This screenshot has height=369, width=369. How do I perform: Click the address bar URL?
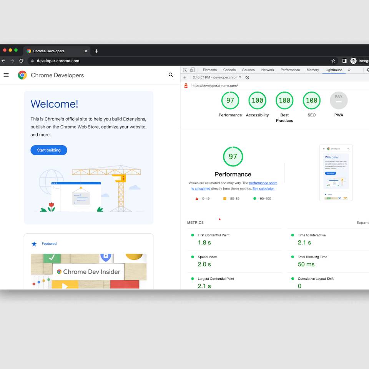pos(58,61)
